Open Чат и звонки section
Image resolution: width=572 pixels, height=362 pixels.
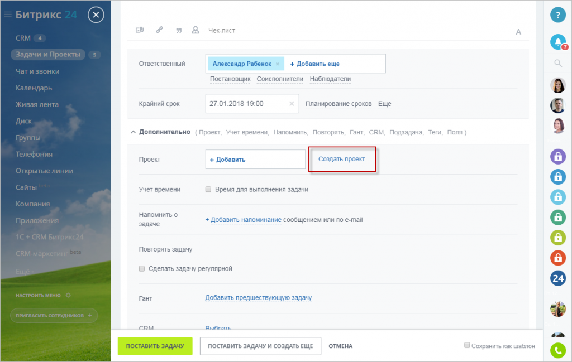pos(37,71)
